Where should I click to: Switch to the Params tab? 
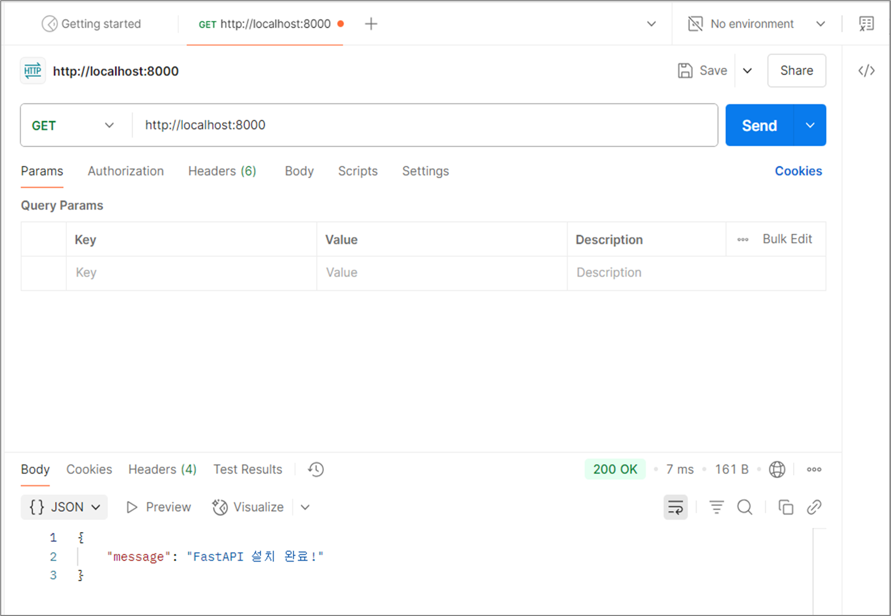[42, 171]
